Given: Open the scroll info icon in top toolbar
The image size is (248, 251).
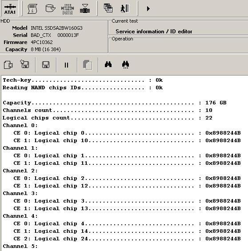Looking at the screenshot, I should 32,8.
